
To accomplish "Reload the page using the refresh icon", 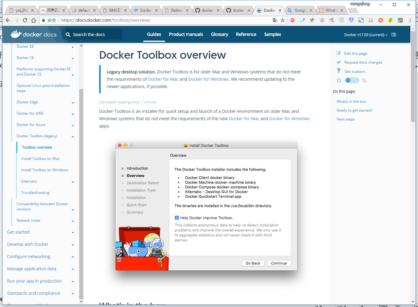I will coord(25,20).
